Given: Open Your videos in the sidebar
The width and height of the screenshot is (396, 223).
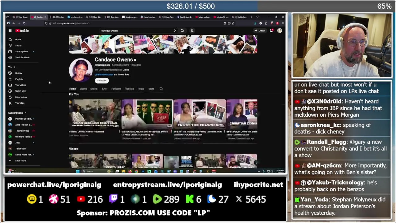Looking at the screenshot, I should (x=21, y=85).
